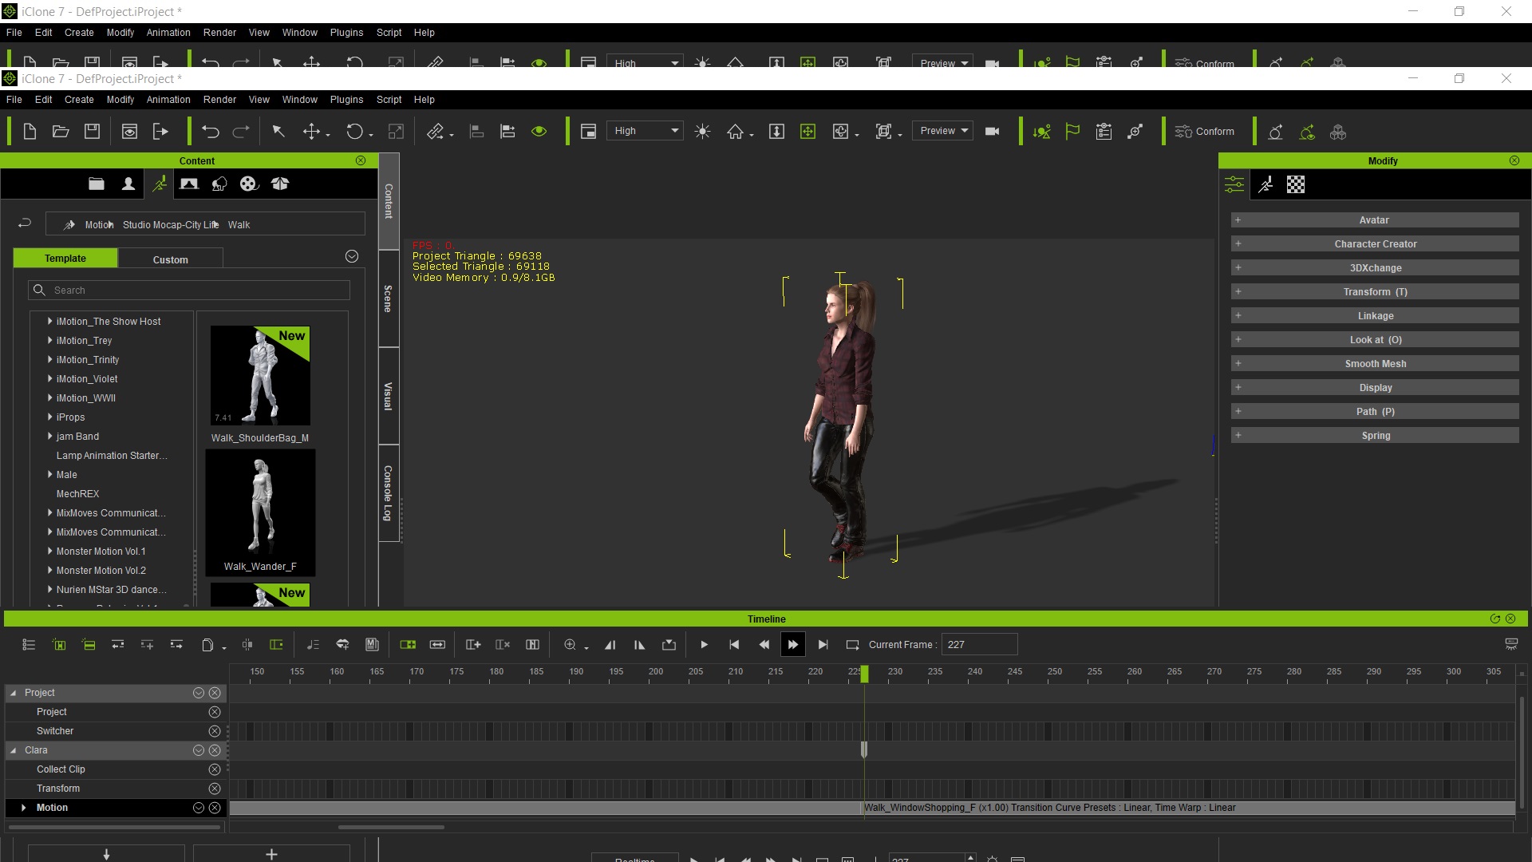Go back up using the Content back arrow
1532x862 pixels.
point(25,223)
